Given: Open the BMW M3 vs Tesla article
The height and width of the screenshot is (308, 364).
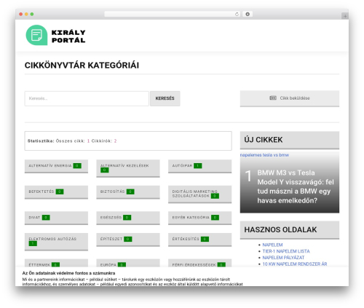Looking at the screenshot, I should [296, 186].
